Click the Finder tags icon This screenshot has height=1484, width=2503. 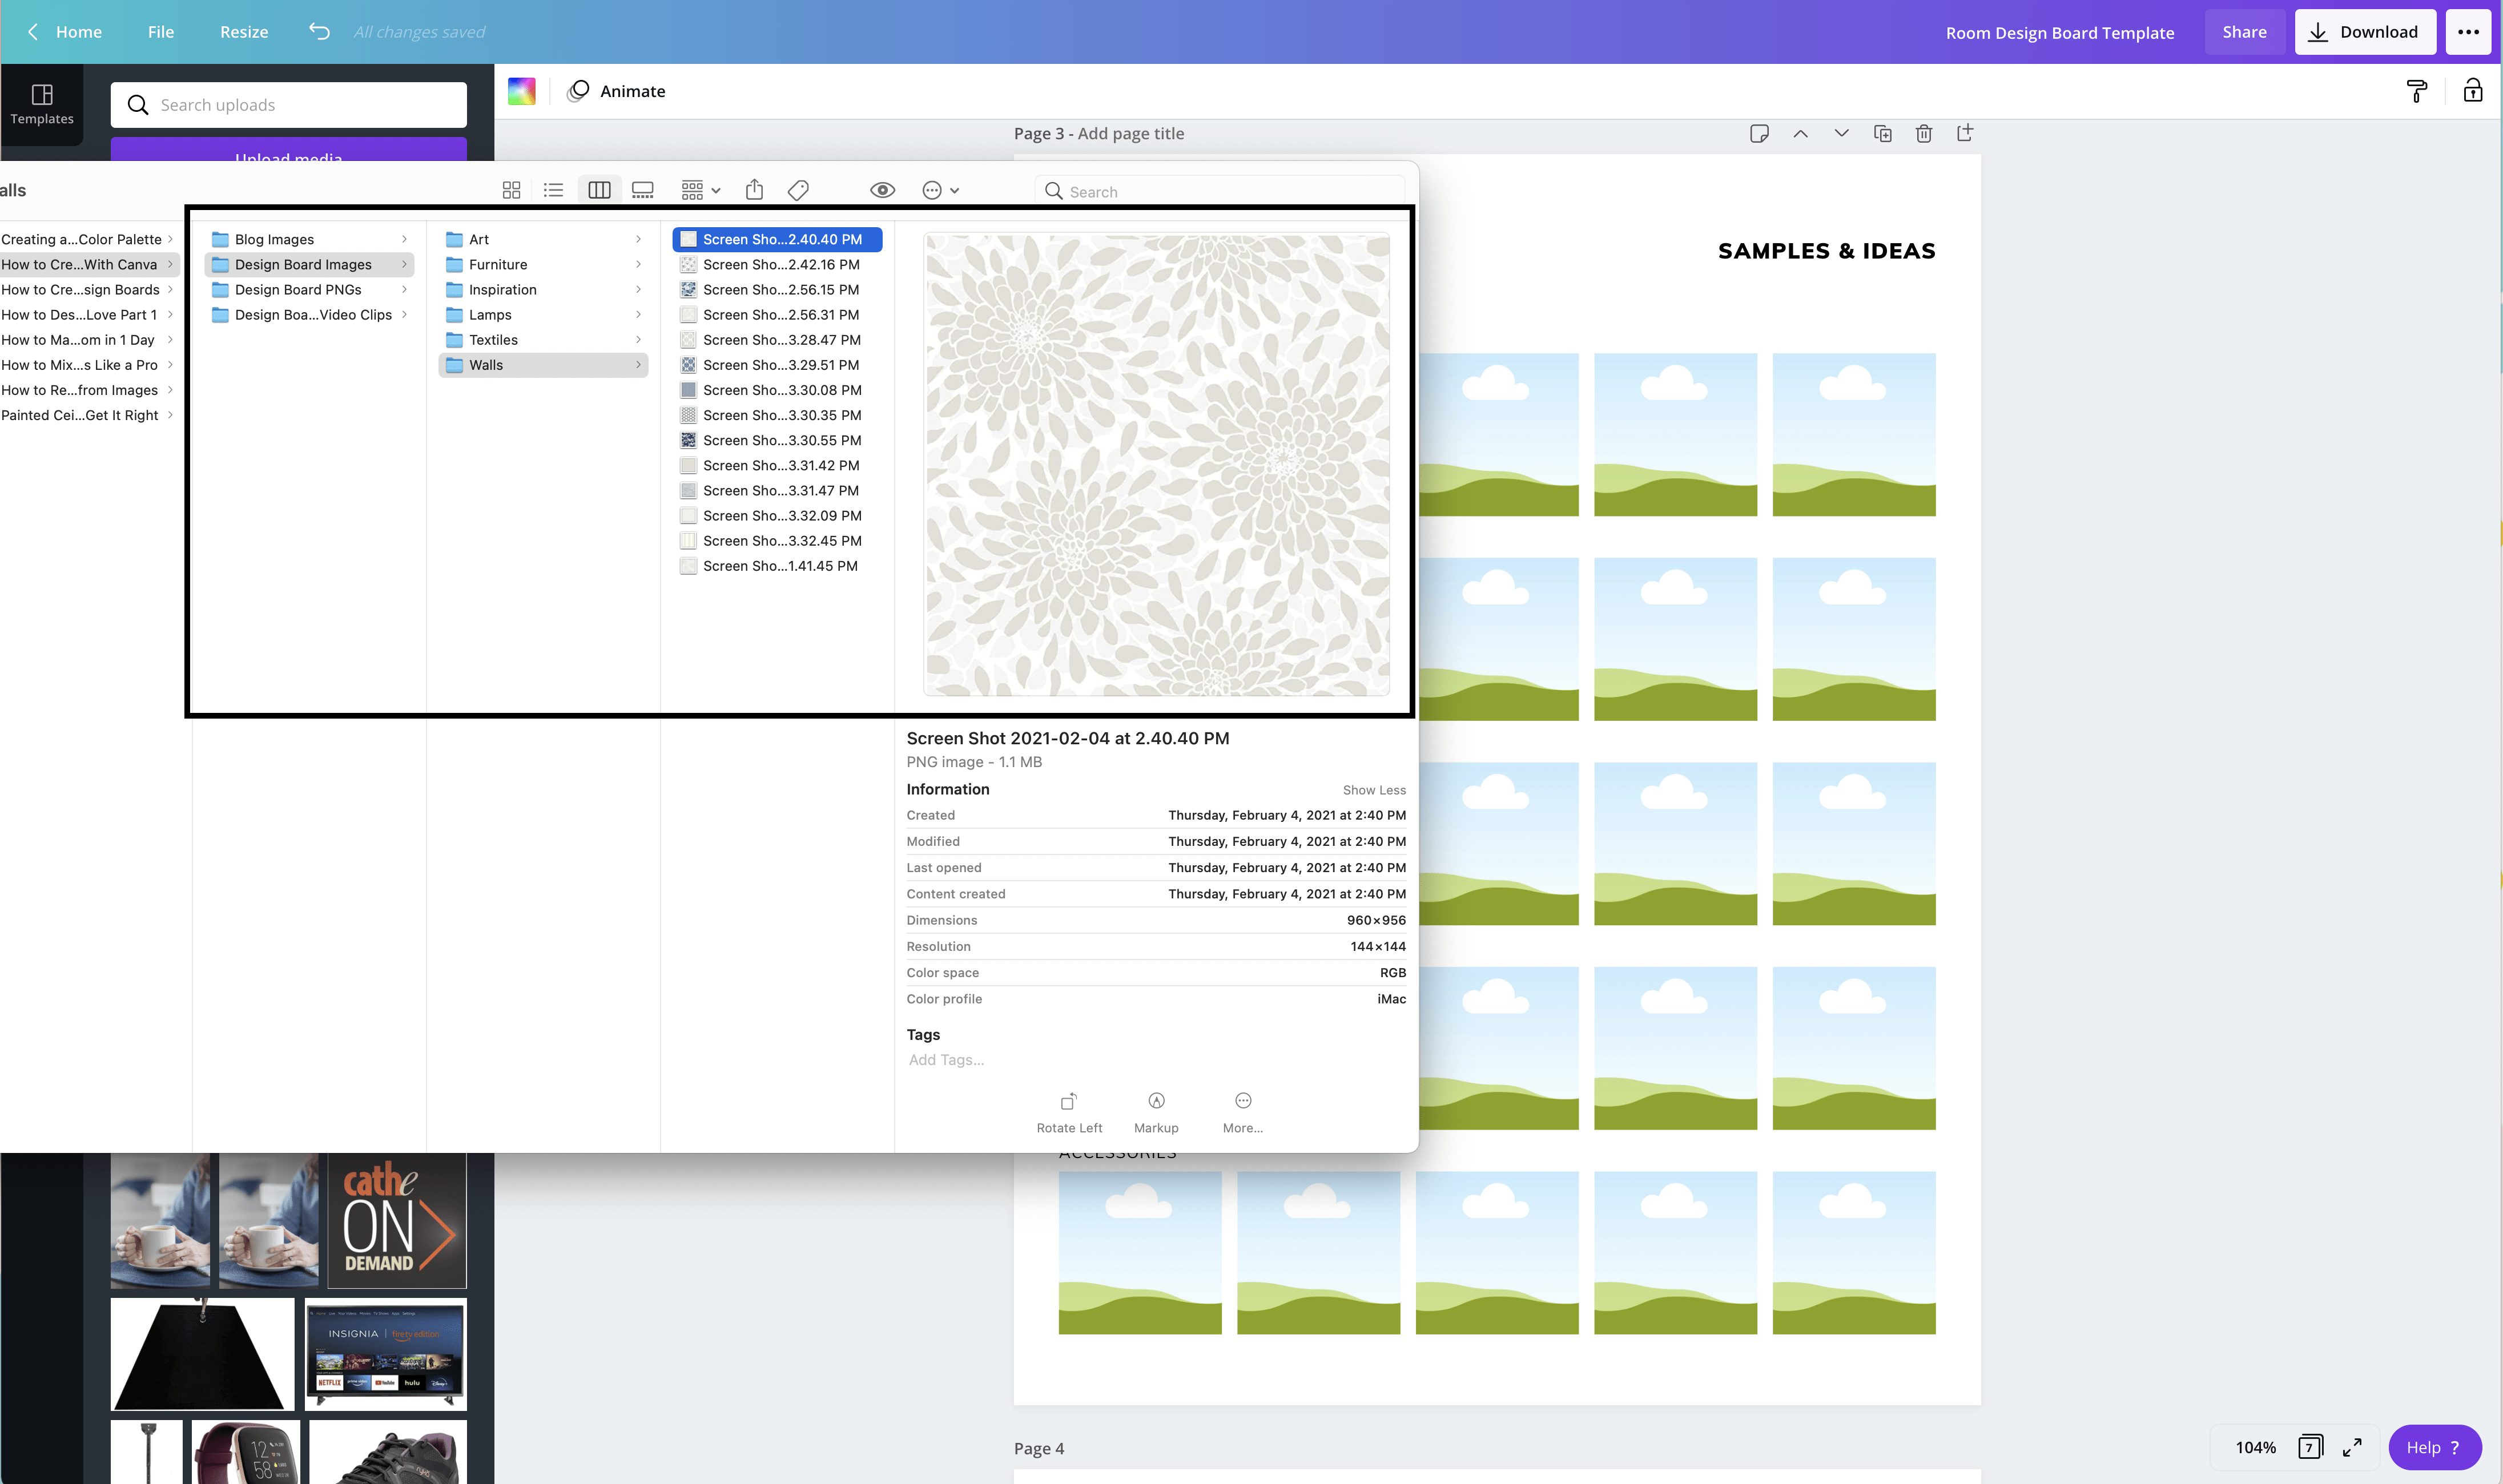click(x=798, y=190)
